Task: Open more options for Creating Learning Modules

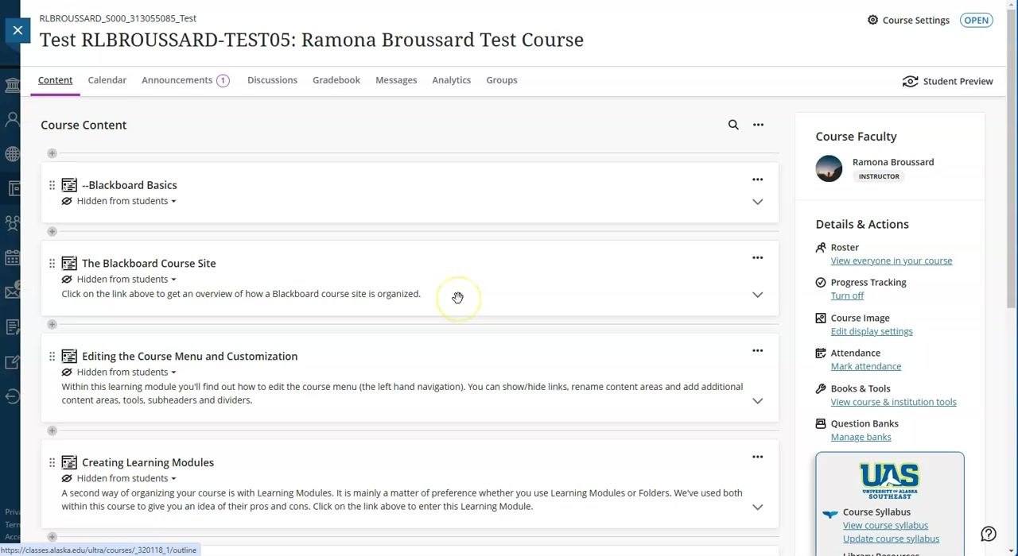Action: (x=757, y=457)
